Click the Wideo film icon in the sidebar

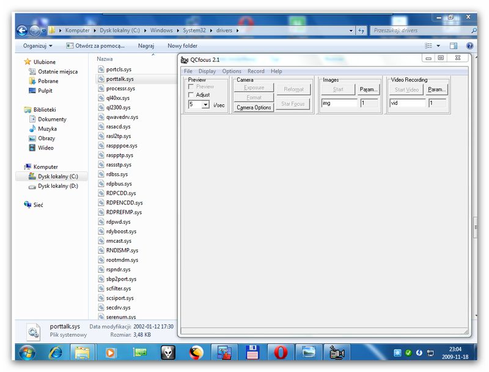tap(32, 148)
